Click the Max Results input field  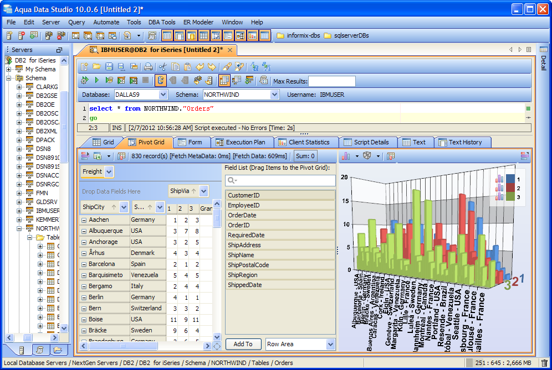click(x=331, y=81)
